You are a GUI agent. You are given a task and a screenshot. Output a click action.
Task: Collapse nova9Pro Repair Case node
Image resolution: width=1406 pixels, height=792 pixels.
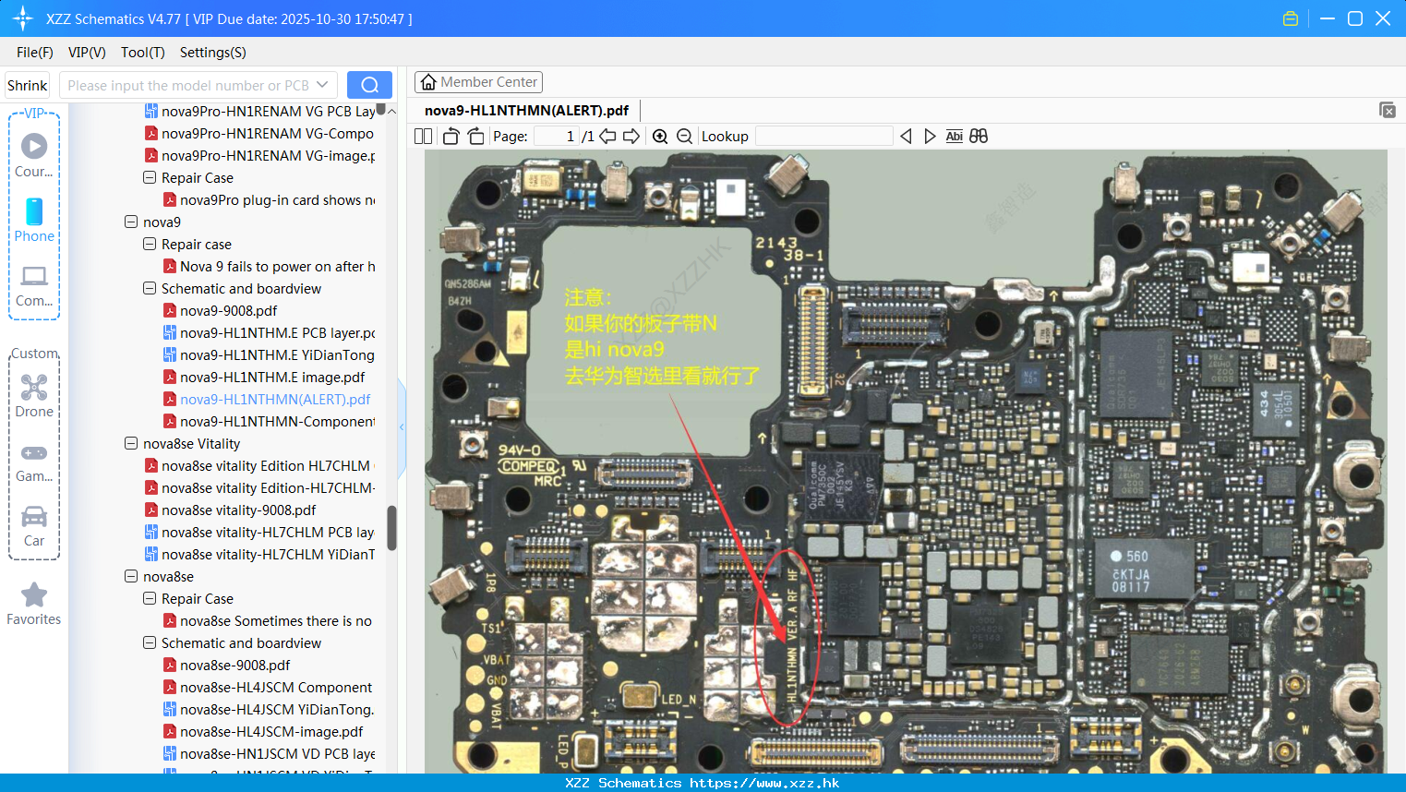[150, 177]
